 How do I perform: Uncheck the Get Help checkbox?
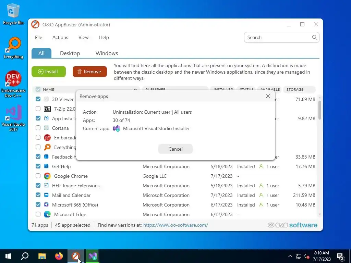pyautogui.click(x=38, y=166)
